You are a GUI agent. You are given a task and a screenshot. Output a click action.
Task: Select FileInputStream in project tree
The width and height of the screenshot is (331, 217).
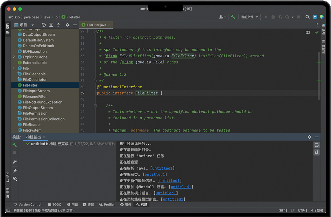(36, 91)
